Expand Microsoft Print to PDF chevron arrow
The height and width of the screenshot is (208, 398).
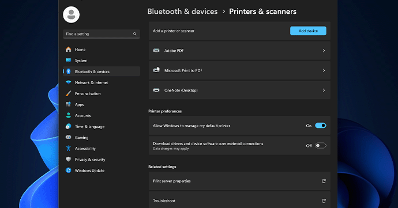[324, 70]
